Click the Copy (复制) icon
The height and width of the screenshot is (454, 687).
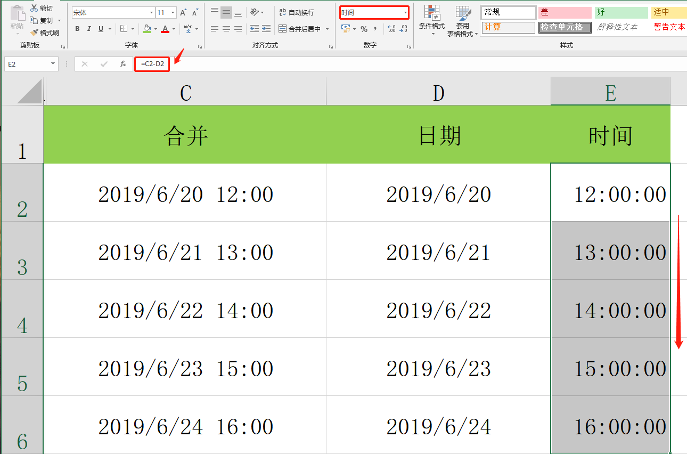tap(34, 20)
